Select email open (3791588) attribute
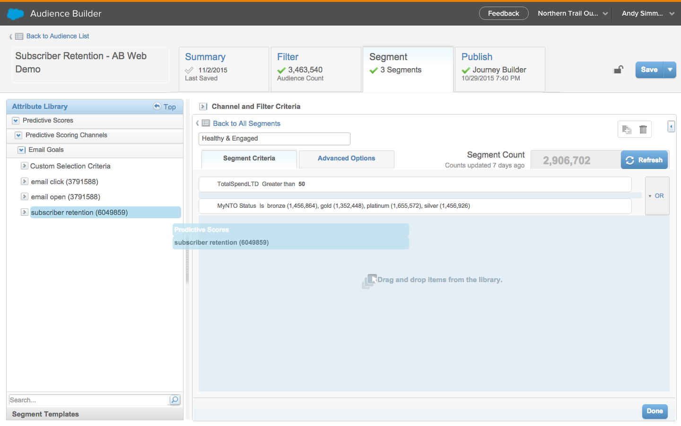Viewport: 681px width, 426px height. coord(66,197)
